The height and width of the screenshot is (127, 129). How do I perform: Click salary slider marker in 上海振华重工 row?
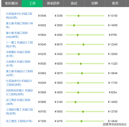coord(83,112)
